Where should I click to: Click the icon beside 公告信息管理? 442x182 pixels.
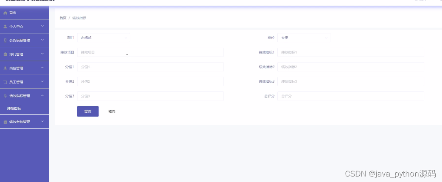click(5, 41)
